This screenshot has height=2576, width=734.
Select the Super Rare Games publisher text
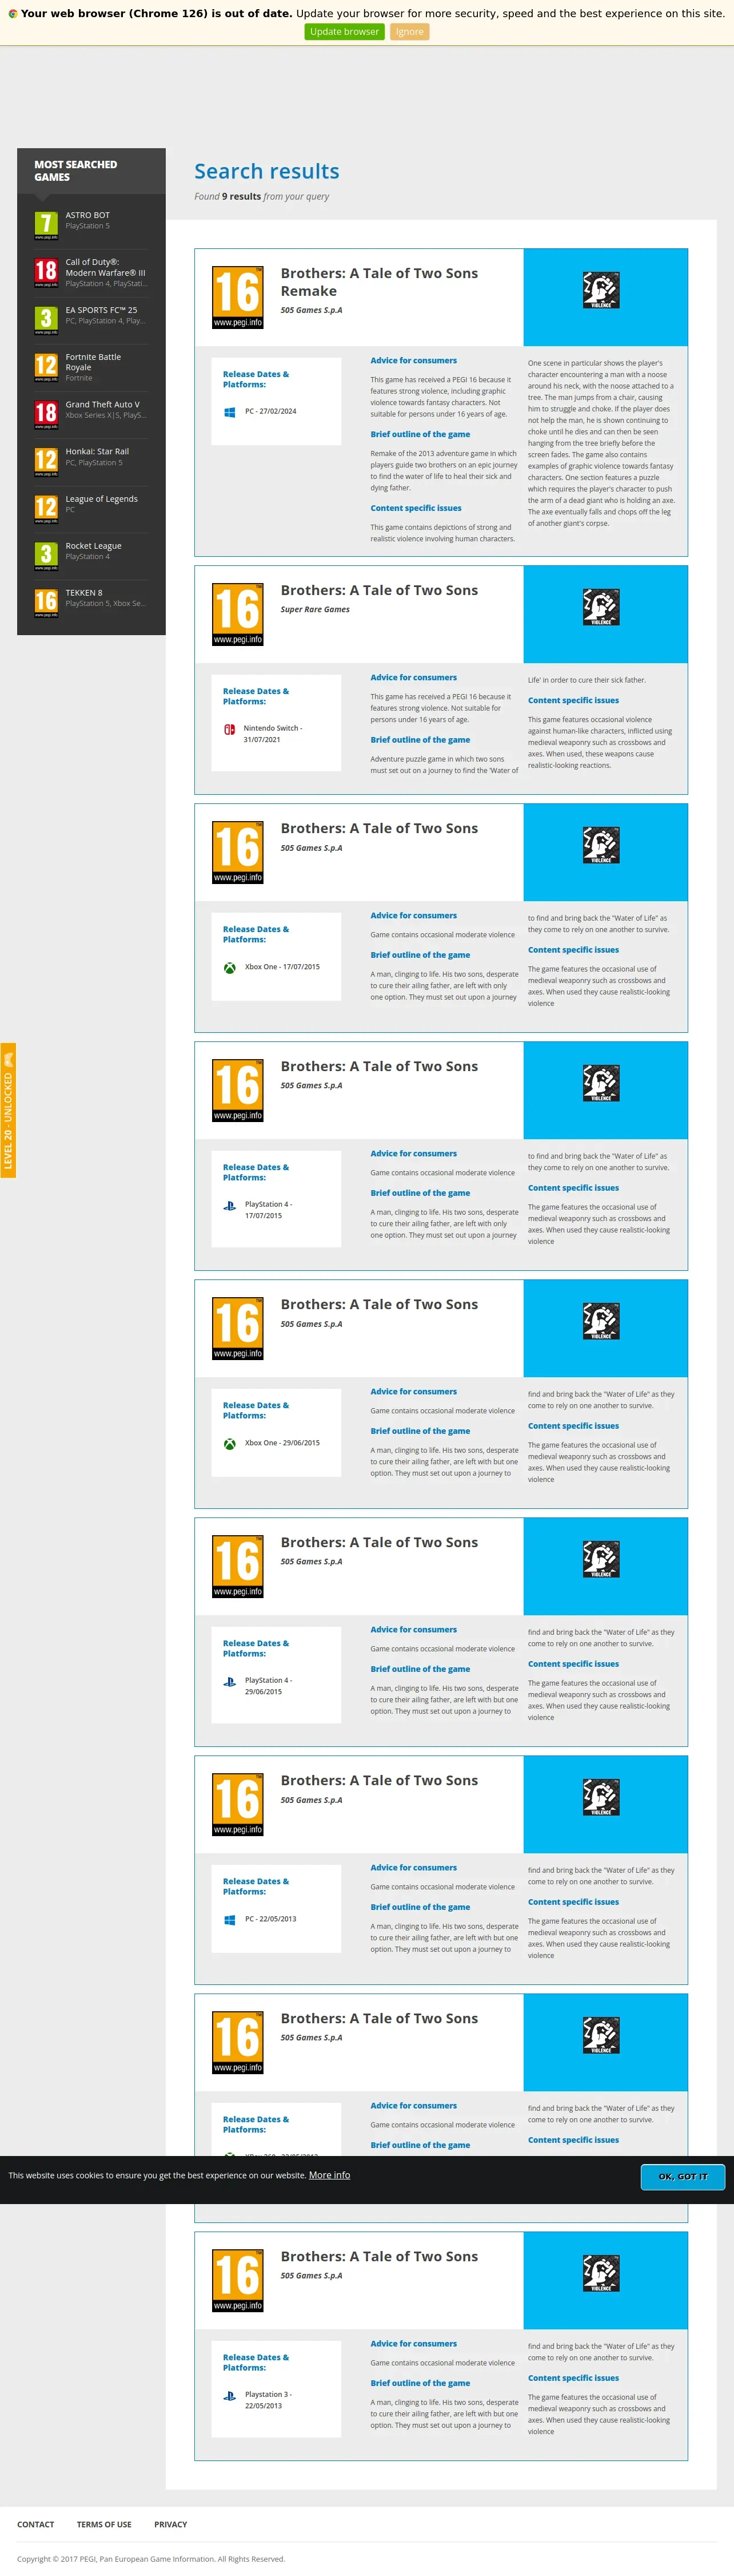click(314, 609)
